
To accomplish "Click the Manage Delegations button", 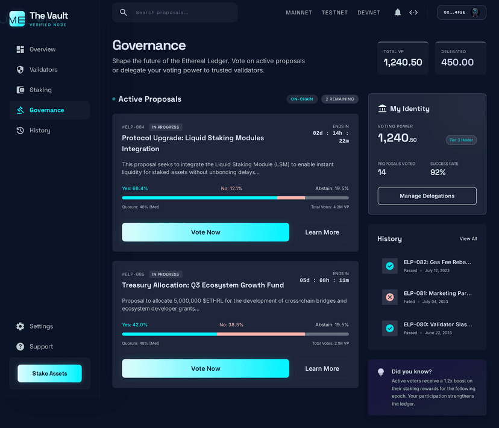I will [427, 196].
